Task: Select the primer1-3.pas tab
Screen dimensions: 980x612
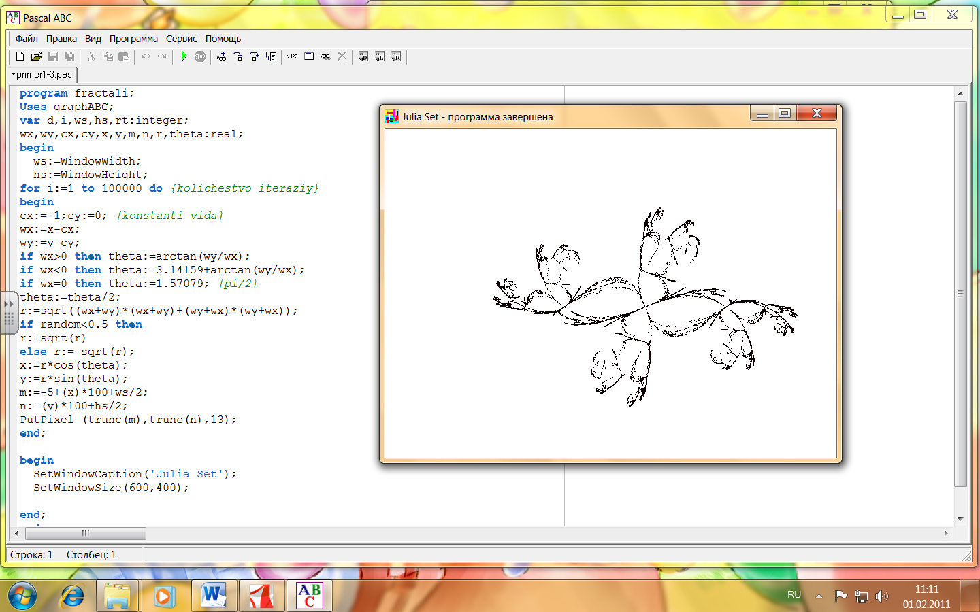Action: 44,74
